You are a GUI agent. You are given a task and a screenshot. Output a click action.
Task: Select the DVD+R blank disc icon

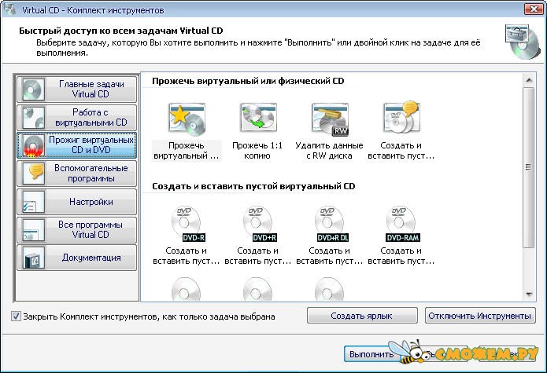point(259,224)
